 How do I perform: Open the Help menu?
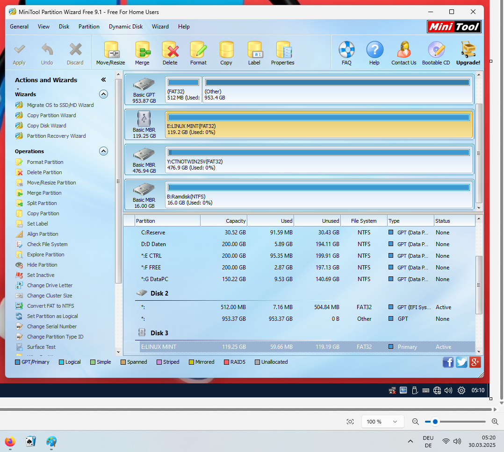click(184, 27)
